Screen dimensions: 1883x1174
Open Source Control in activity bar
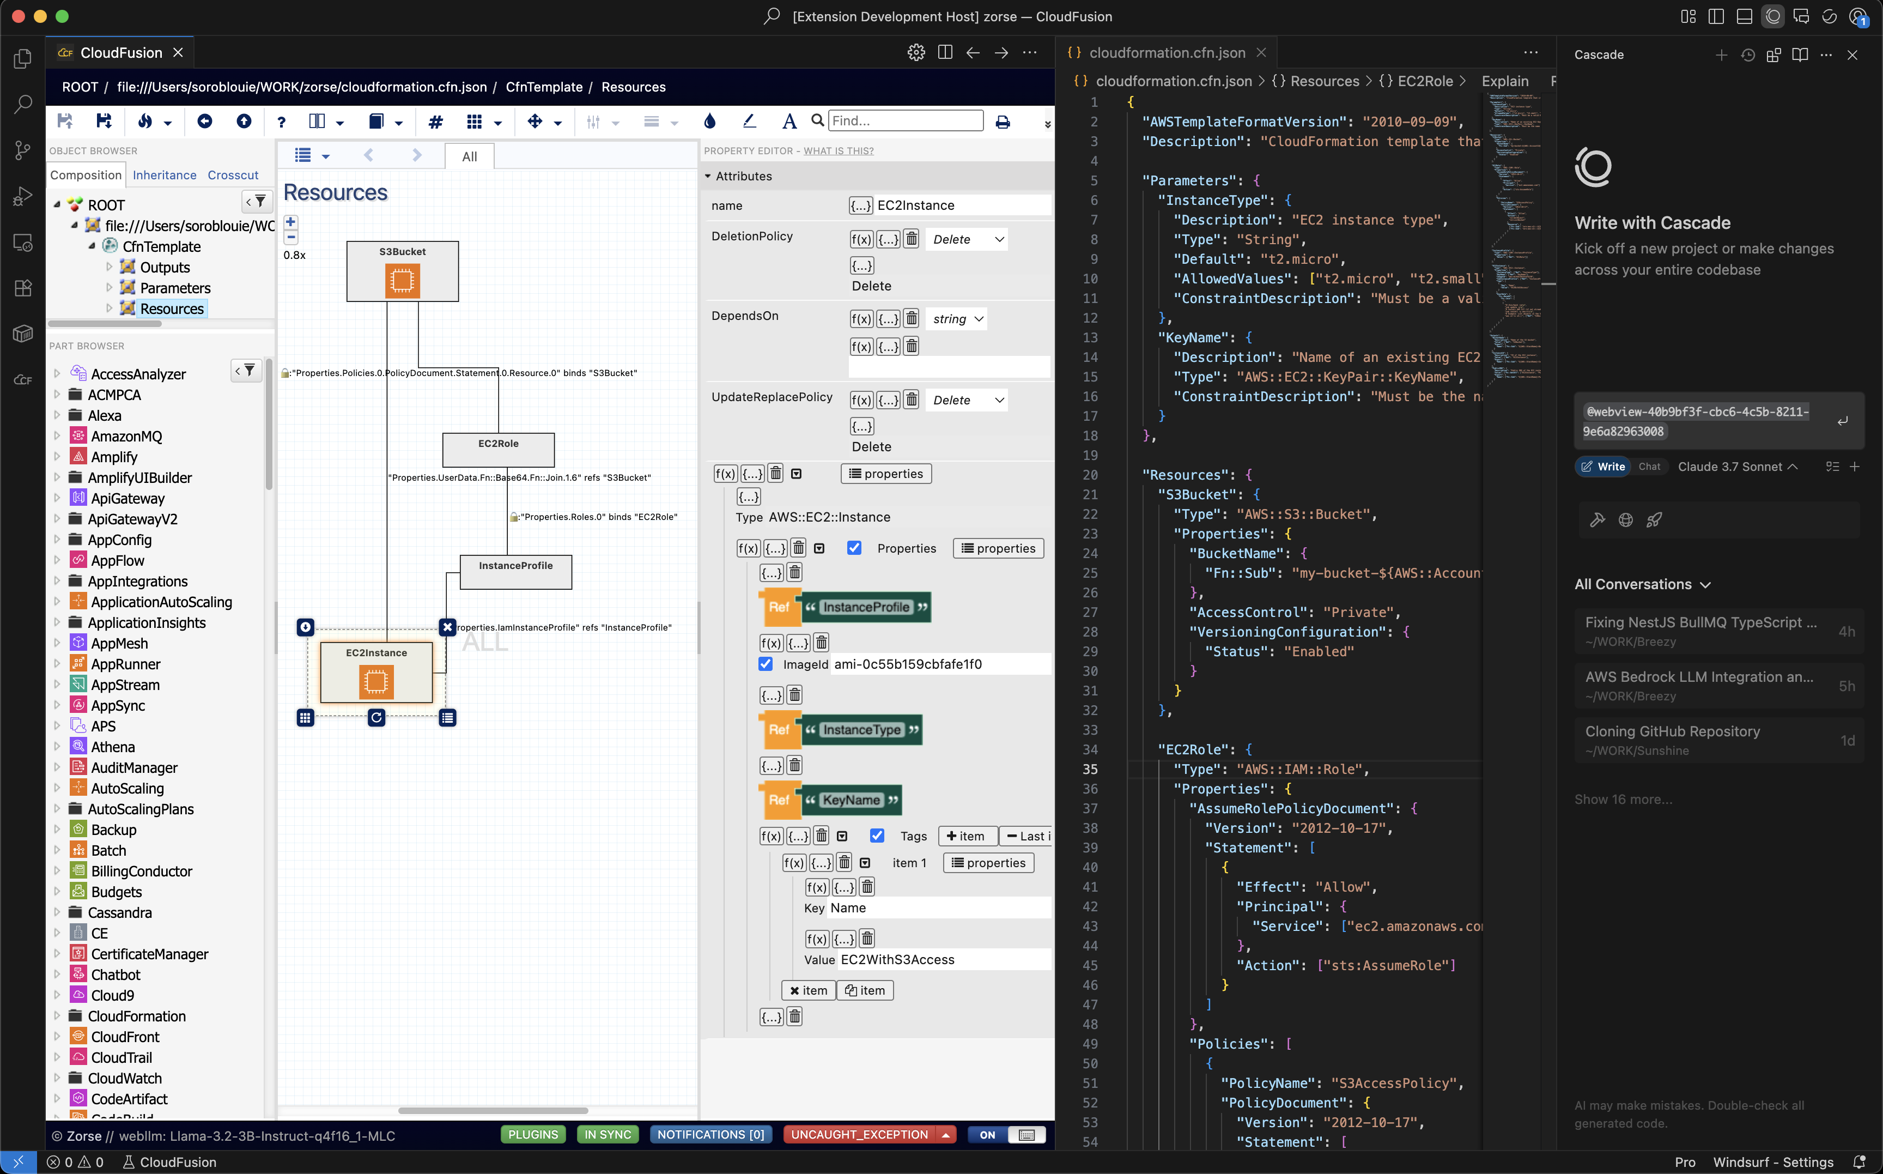[x=23, y=150]
